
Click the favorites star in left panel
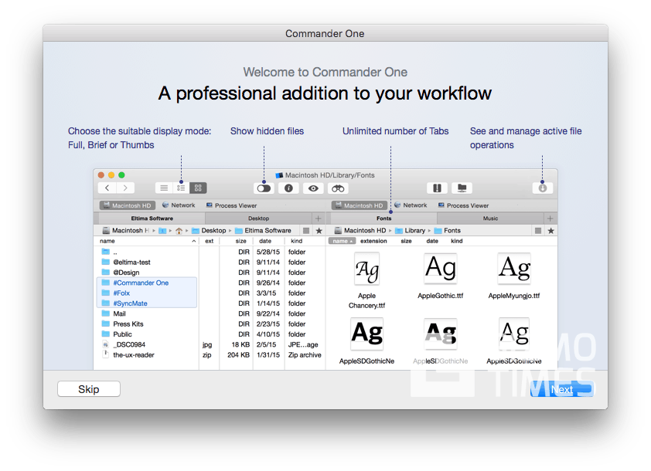(x=319, y=231)
